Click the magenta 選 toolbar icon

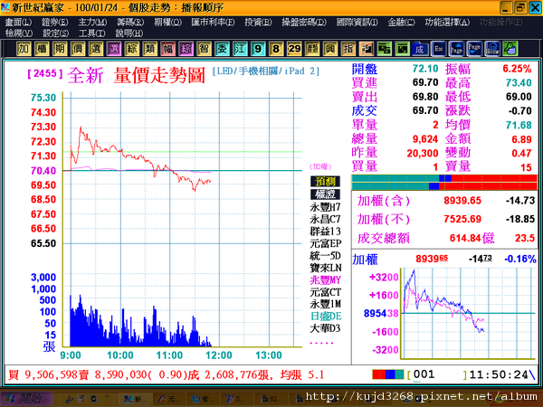click(x=114, y=49)
